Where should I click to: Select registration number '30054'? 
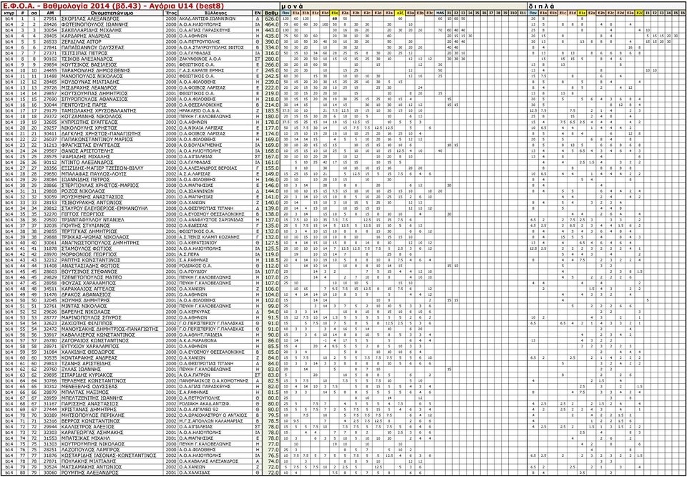pyautogui.click(x=50, y=31)
